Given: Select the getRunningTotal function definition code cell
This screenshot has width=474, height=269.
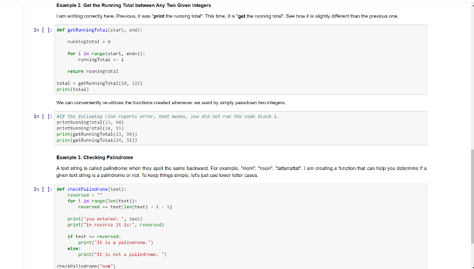Looking at the screenshot, I should [231, 60].
